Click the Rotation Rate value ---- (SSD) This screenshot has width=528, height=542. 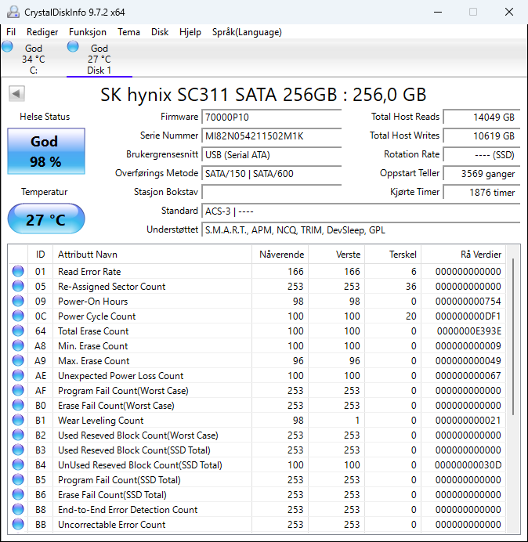tap(481, 155)
